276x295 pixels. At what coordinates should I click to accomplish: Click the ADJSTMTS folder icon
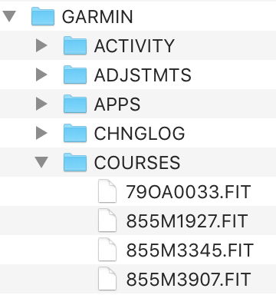tap(75, 75)
